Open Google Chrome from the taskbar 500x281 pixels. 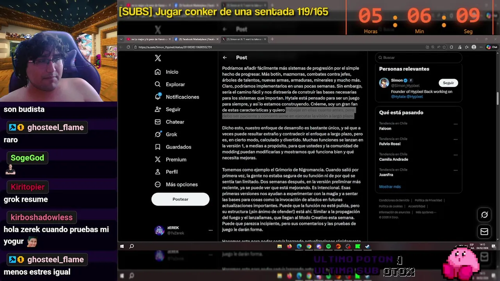pos(309,246)
